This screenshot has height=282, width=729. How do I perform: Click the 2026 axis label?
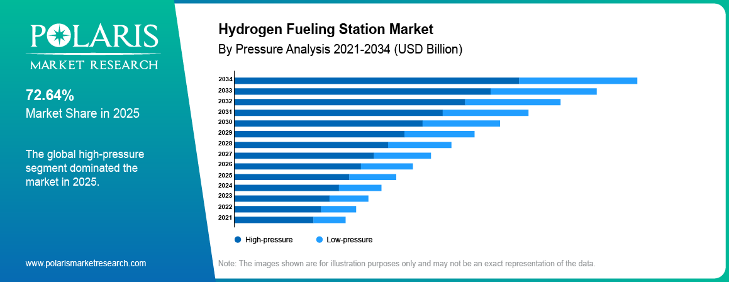225,165
